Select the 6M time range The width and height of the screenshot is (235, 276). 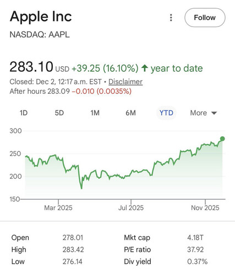(x=130, y=113)
